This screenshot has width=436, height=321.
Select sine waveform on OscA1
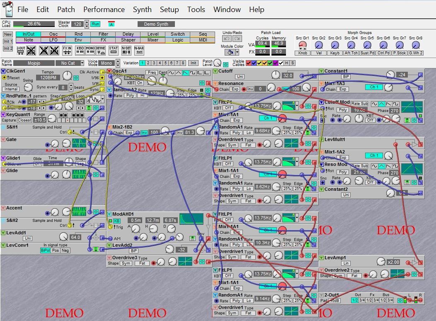click(172, 73)
